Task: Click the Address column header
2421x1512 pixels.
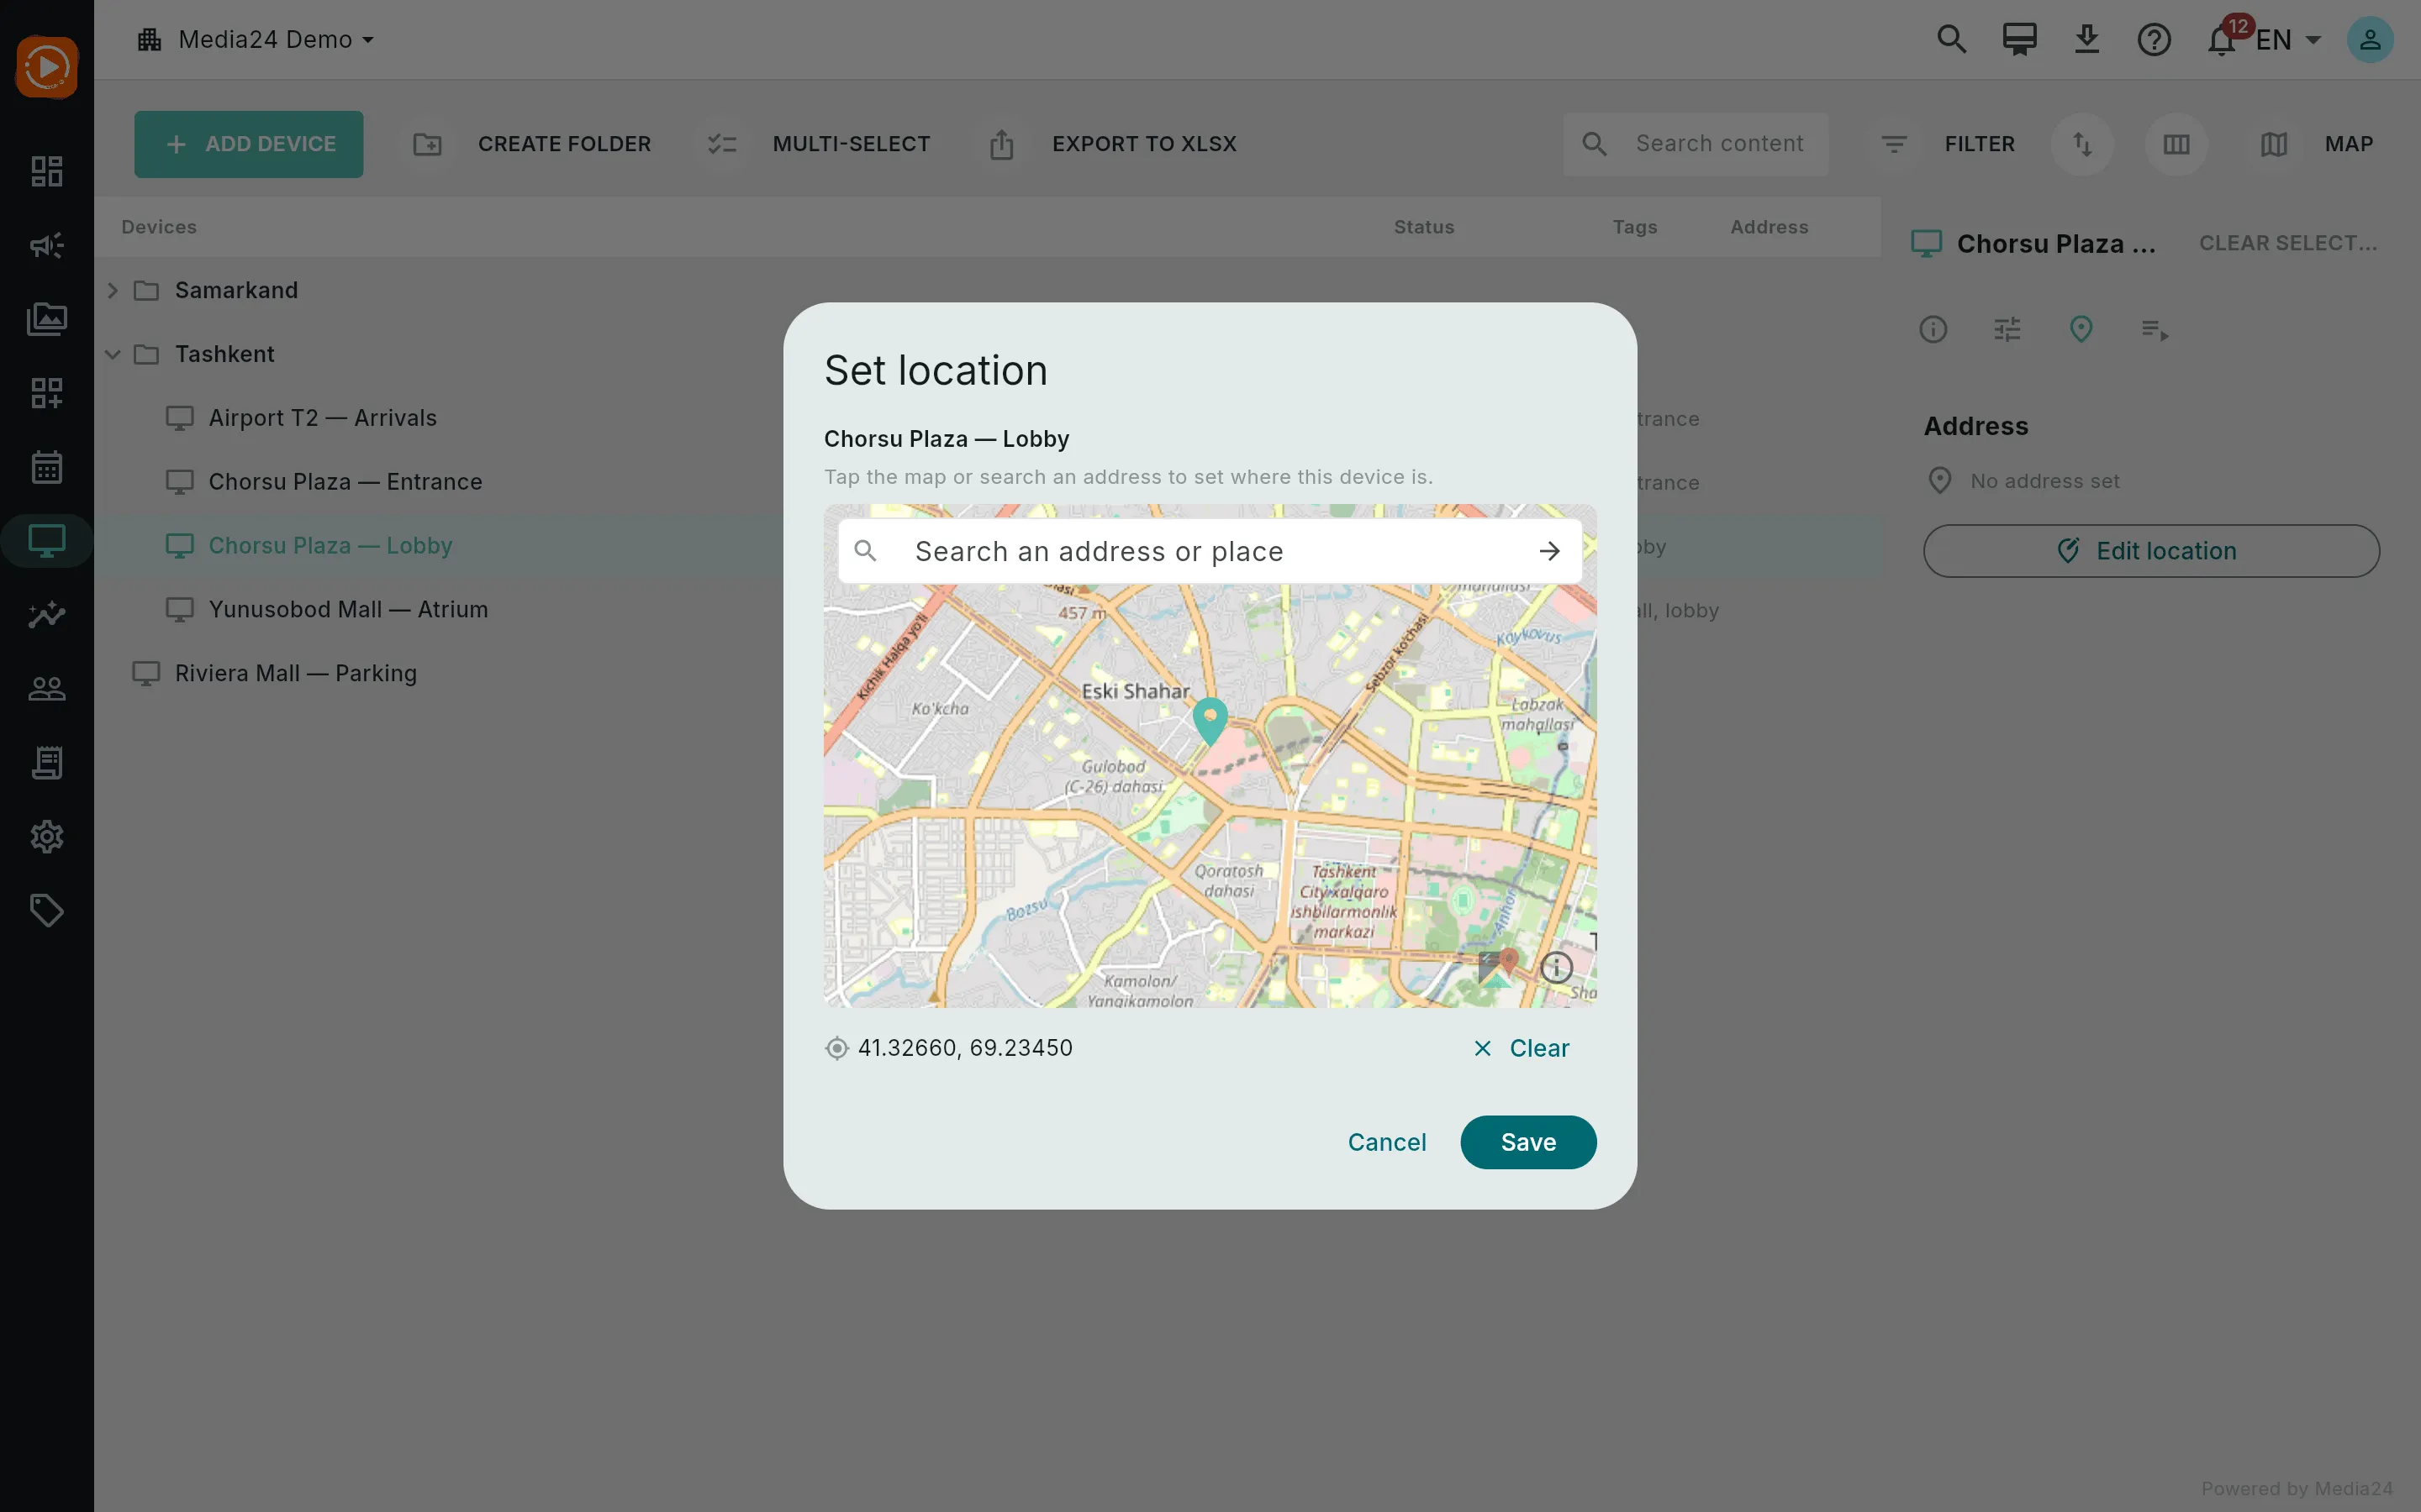Action: click(1769, 227)
